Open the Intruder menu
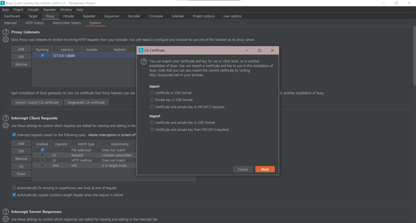Screen dimensions: 416x223 [x=33, y=10]
